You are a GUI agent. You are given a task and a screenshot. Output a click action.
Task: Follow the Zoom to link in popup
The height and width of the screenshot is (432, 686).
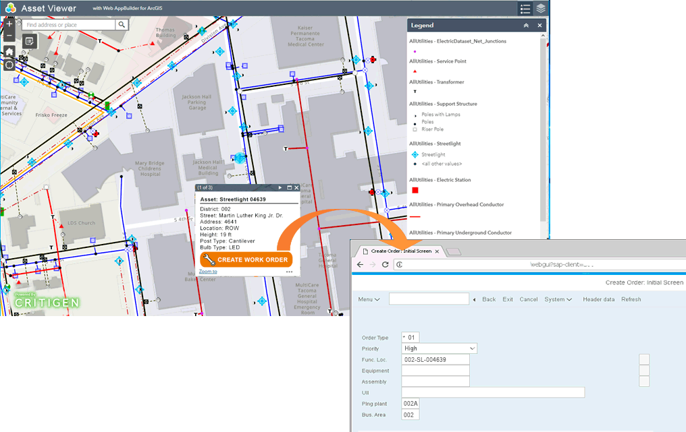point(208,272)
